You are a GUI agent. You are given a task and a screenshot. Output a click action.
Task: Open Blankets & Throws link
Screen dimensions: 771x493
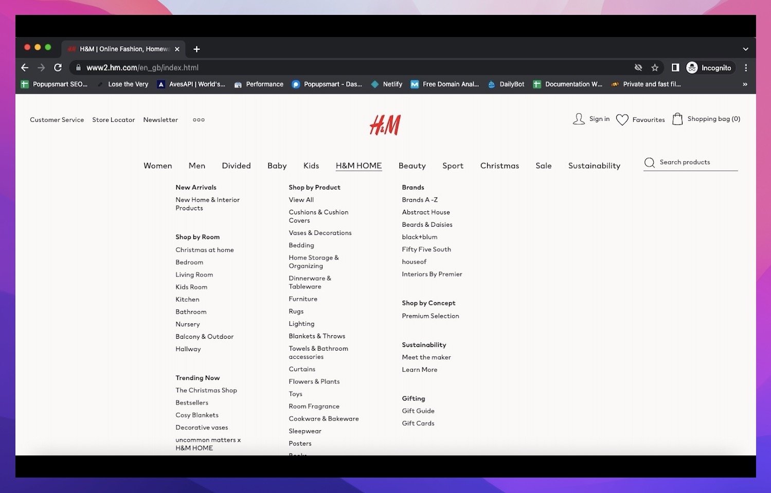point(317,336)
